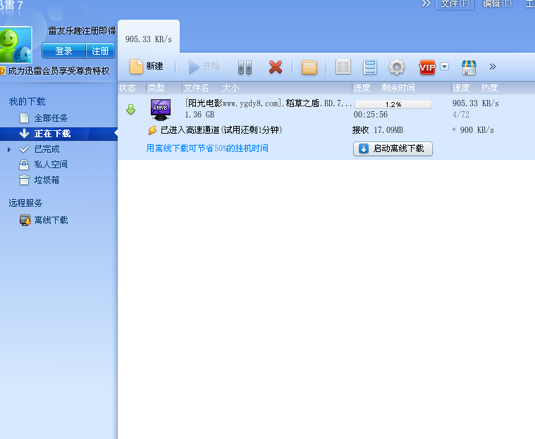Click the 远程服务 section heading
The width and height of the screenshot is (535, 439).
25,203
